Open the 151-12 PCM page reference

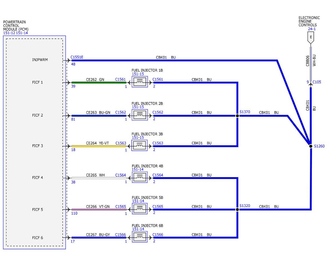click(x=9, y=33)
